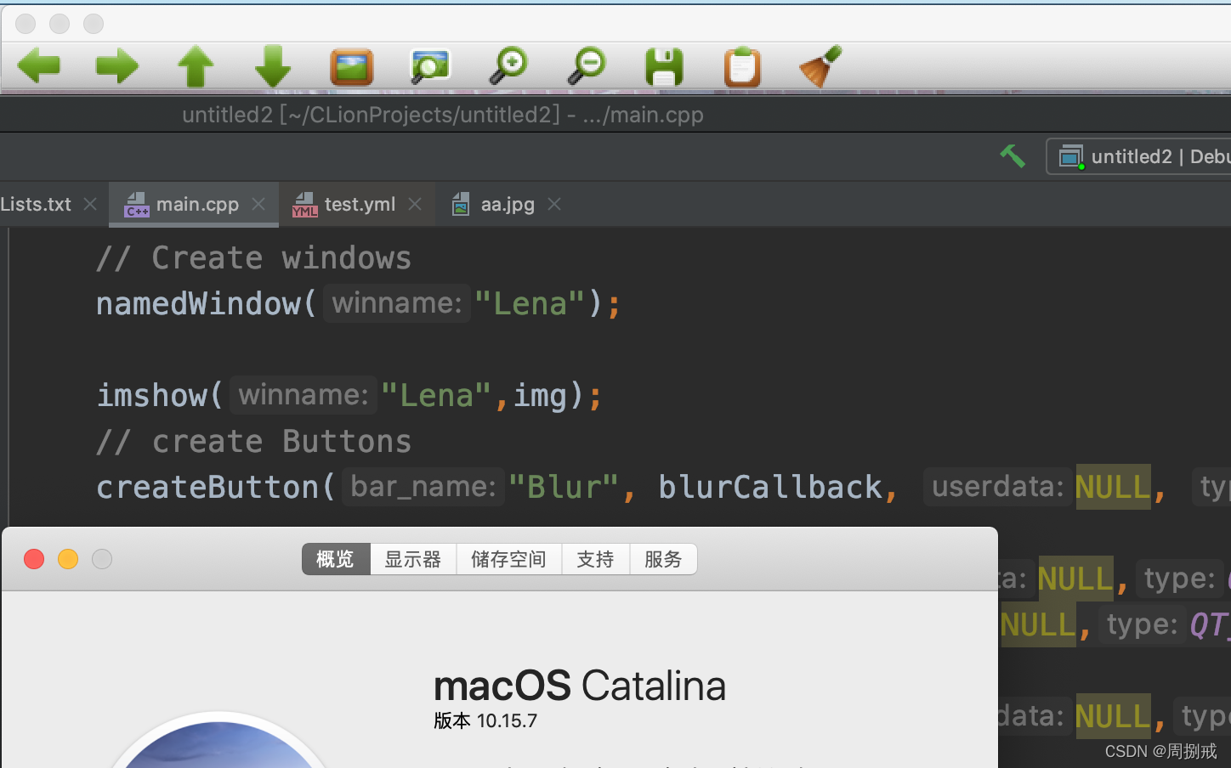
Task: Click the green up arrow toolbar icon
Action: (x=196, y=66)
